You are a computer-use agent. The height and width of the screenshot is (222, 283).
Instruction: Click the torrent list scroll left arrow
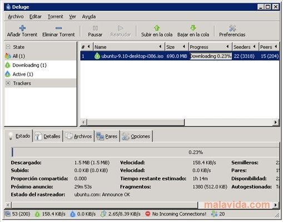pos(83,122)
